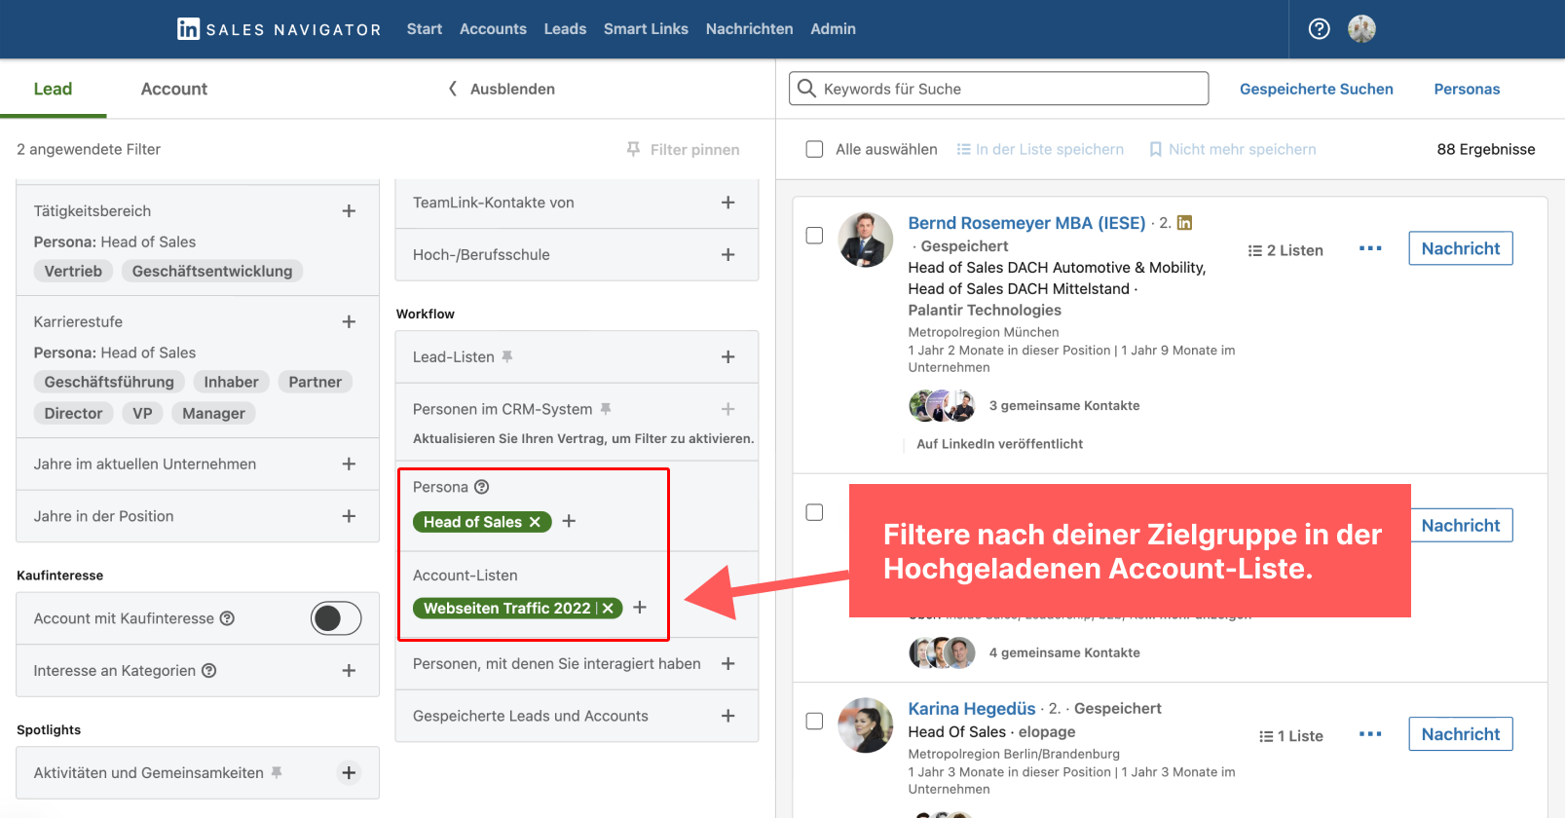Open Bernd Rosemeyer MBA (IESE) profile

(1026, 223)
